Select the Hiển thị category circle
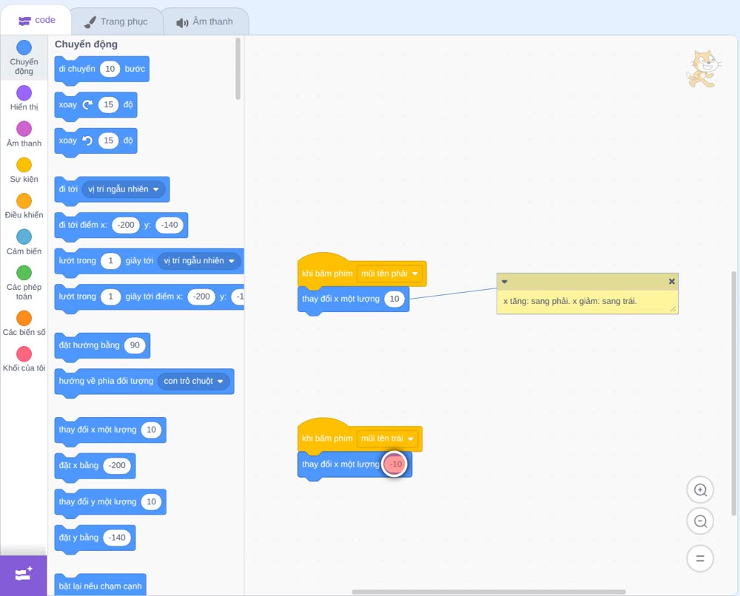 [24, 93]
